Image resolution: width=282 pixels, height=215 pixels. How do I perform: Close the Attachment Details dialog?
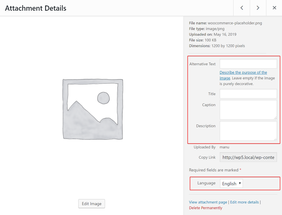tap(274, 8)
